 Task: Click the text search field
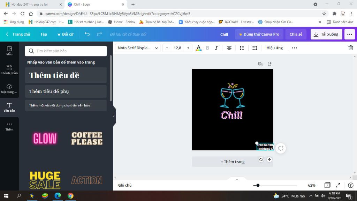click(66, 51)
